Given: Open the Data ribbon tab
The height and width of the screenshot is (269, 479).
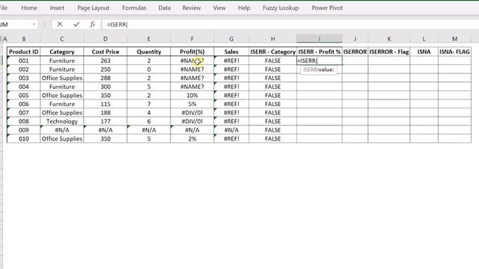Looking at the screenshot, I should point(165,8).
